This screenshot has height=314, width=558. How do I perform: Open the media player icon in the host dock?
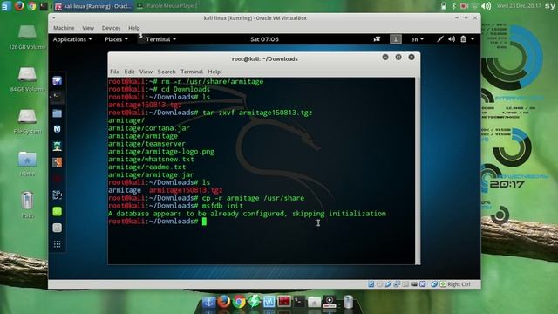tap(330, 302)
